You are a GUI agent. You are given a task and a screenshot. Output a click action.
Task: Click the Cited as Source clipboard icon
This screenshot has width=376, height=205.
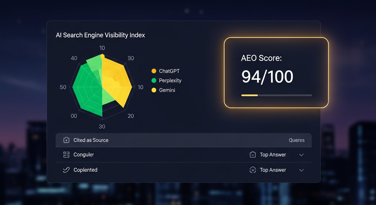coord(66,140)
